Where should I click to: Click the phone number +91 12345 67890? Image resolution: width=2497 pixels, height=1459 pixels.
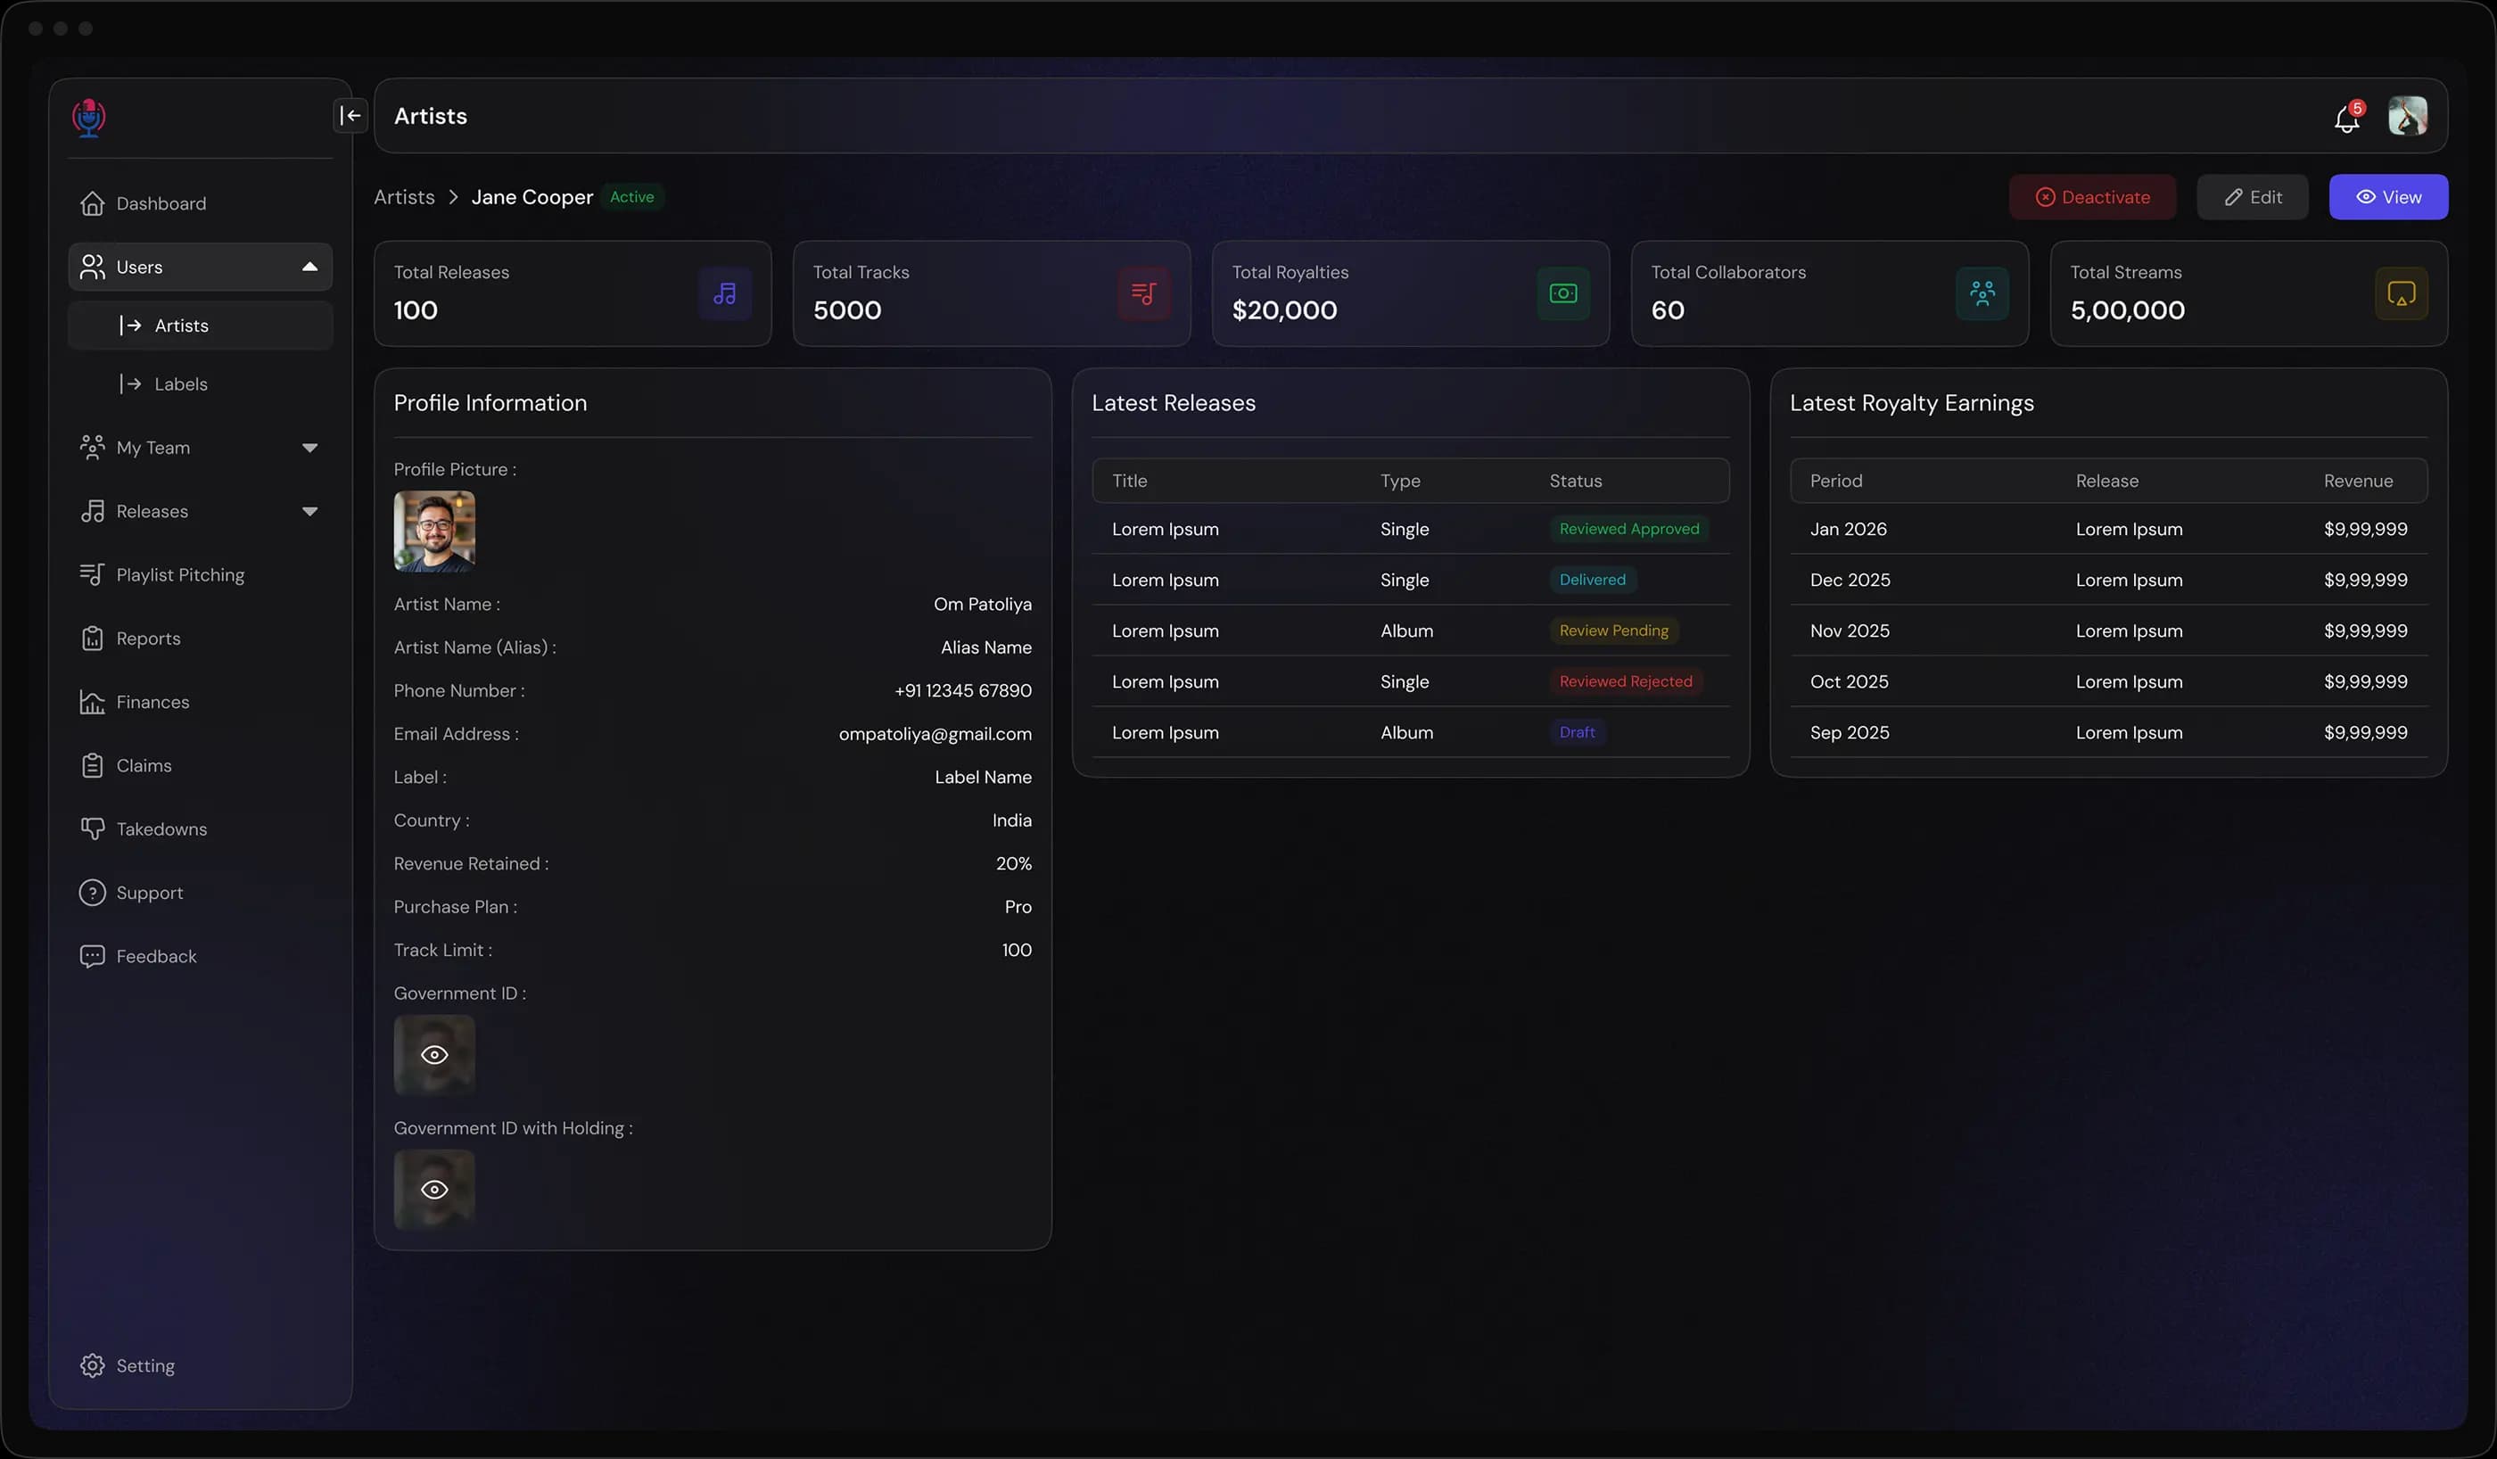pyautogui.click(x=962, y=691)
